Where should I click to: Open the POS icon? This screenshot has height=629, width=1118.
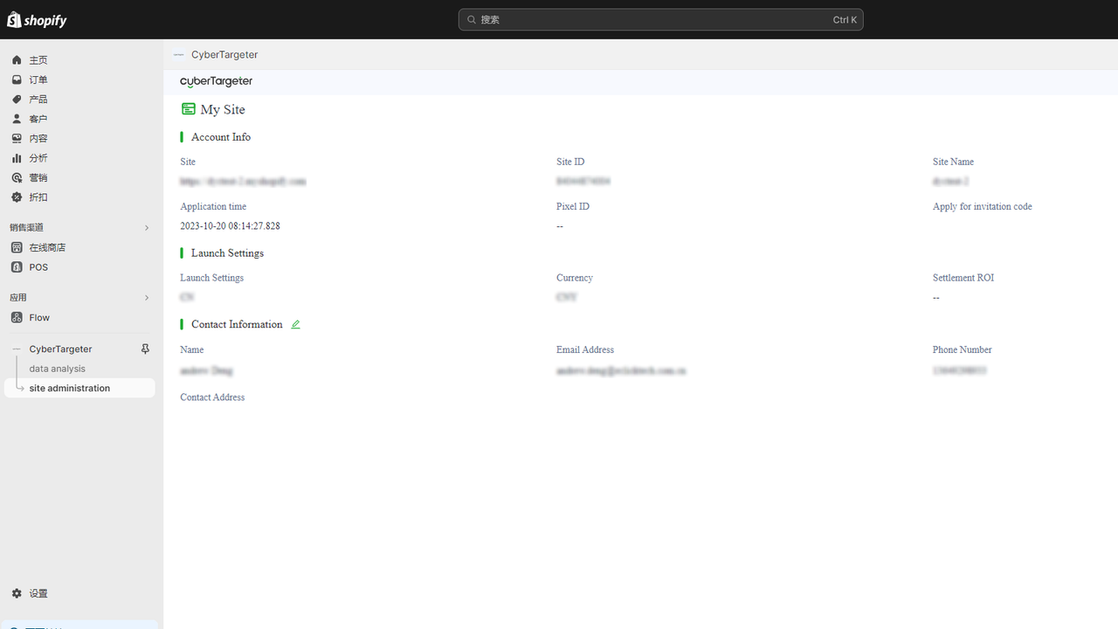point(17,267)
